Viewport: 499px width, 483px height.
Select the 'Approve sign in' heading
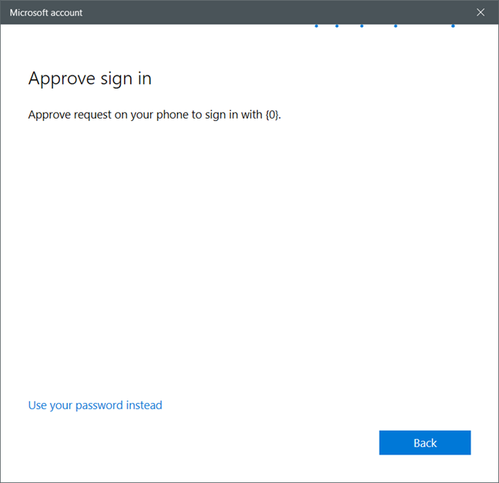point(90,79)
